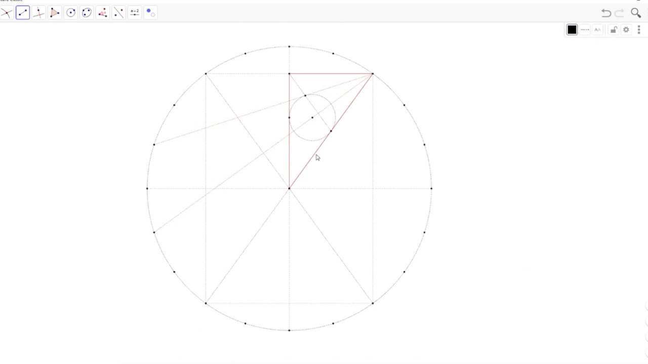Open the three-dot style bar menu
648x364 pixels.
pyautogui.click(x=639, y=30)
